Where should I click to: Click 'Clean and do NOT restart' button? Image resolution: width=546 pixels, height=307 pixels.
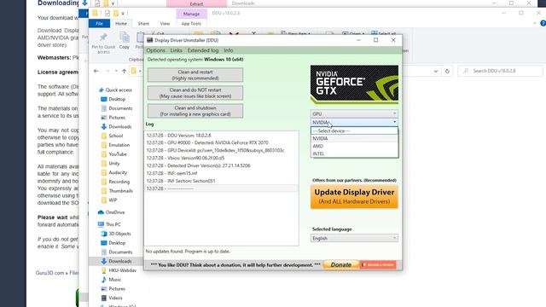coord(195,93)
